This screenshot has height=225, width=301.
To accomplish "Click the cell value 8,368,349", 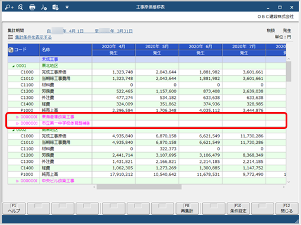I will pos(253,155).
